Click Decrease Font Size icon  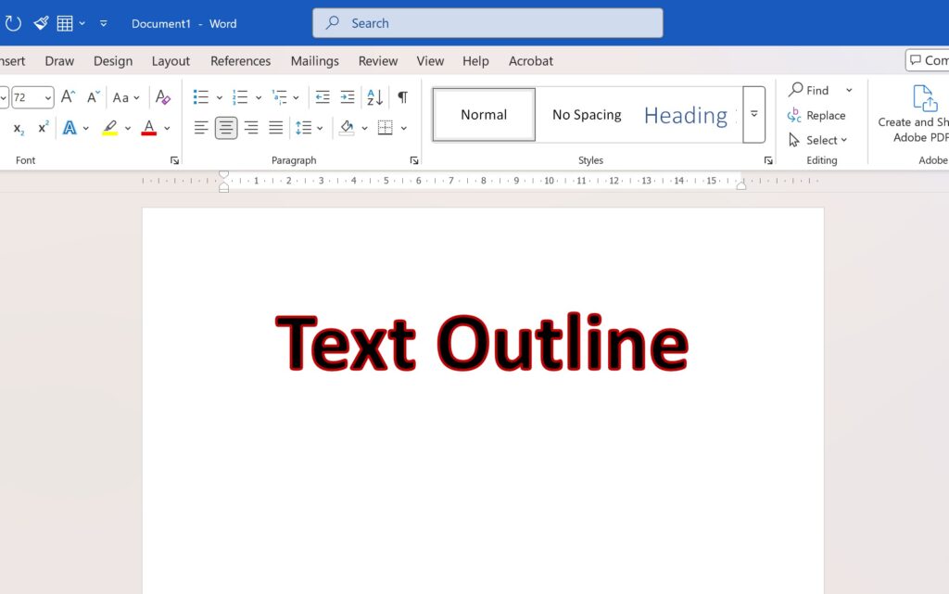point(94,96)
